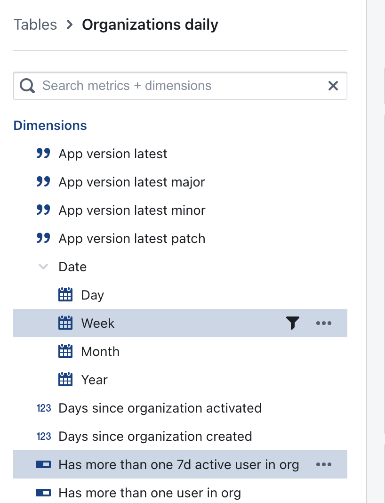
Task: Click the boolean icon beside Has more than one user in org
Action: (x=44, y=493)
